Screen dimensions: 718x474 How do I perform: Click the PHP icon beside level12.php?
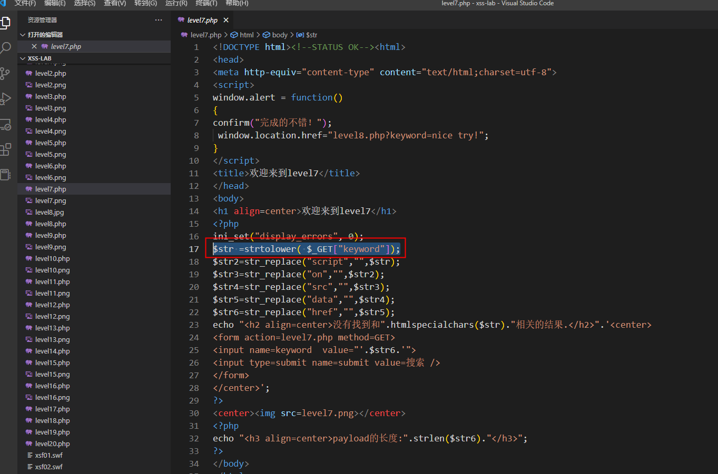click(29, 305)
